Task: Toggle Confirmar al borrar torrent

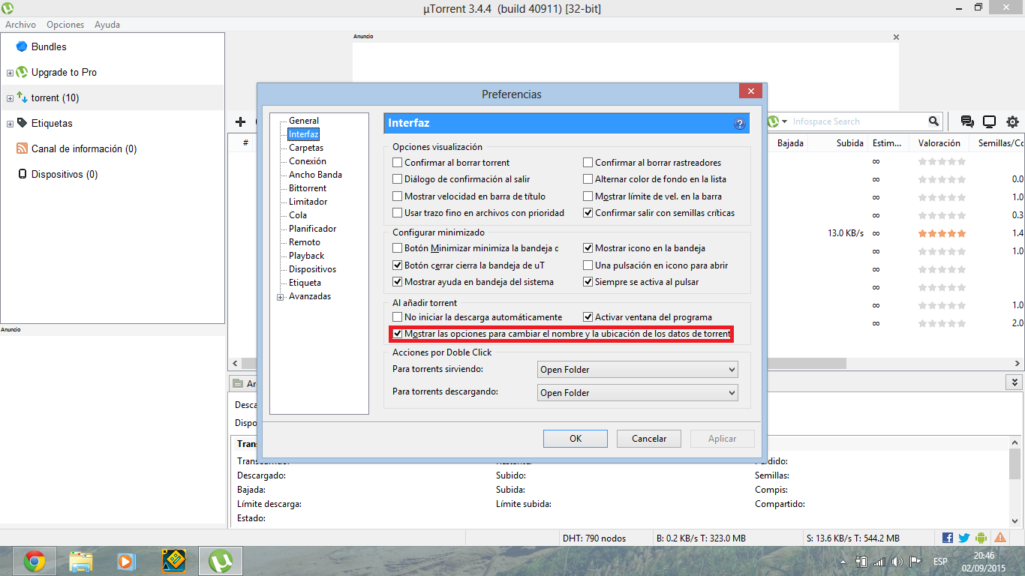Action: (398, 163)
